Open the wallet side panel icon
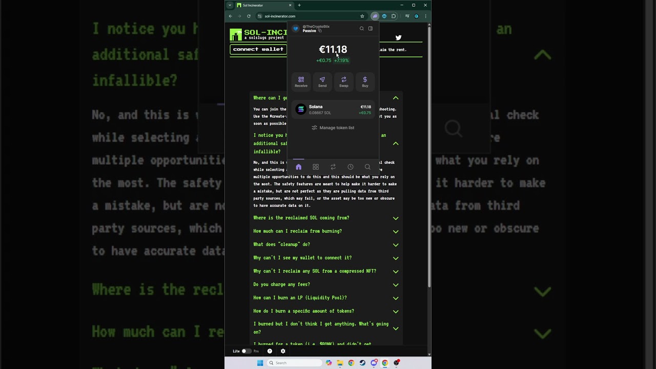 click(x=371, y=29)
